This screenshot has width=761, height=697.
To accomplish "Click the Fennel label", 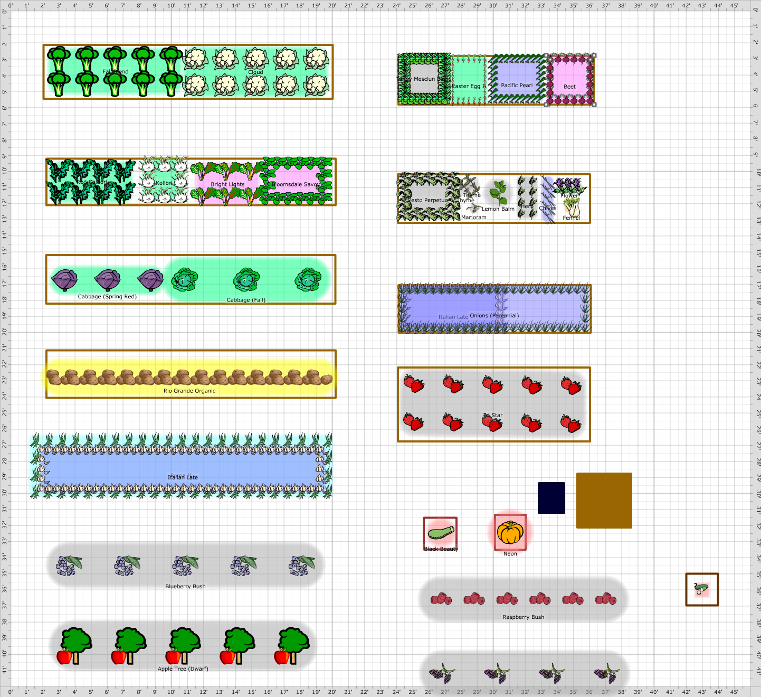I will point(572,218).
